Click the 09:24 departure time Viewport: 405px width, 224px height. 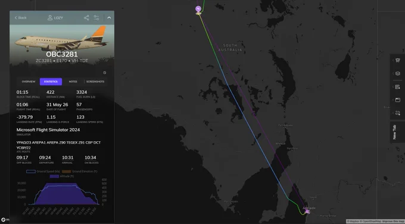tap(45, 158)
